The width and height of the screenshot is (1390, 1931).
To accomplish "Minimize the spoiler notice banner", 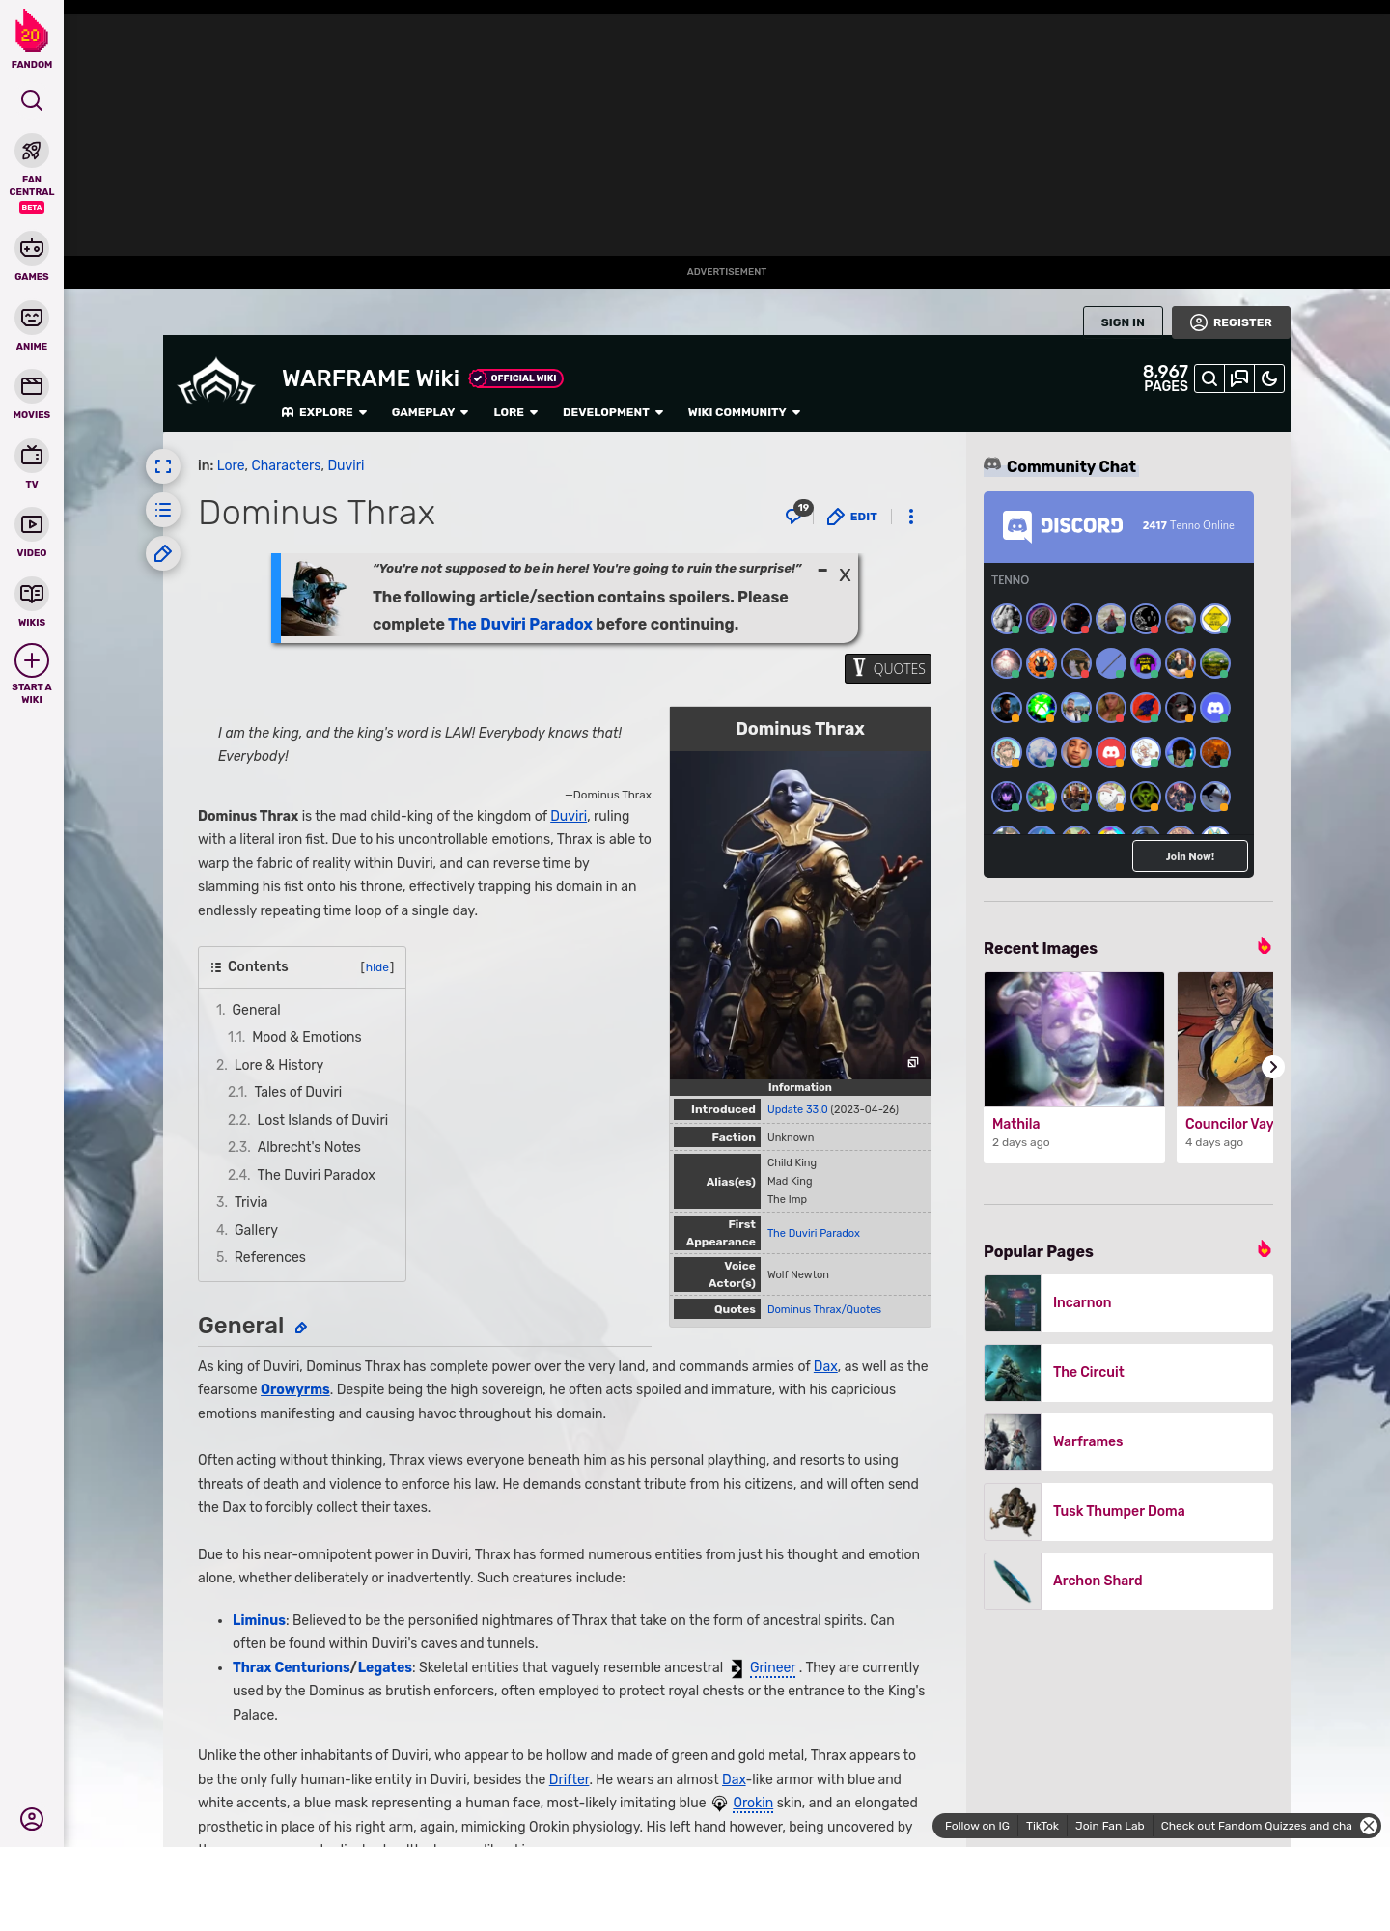I will (822, 571).
